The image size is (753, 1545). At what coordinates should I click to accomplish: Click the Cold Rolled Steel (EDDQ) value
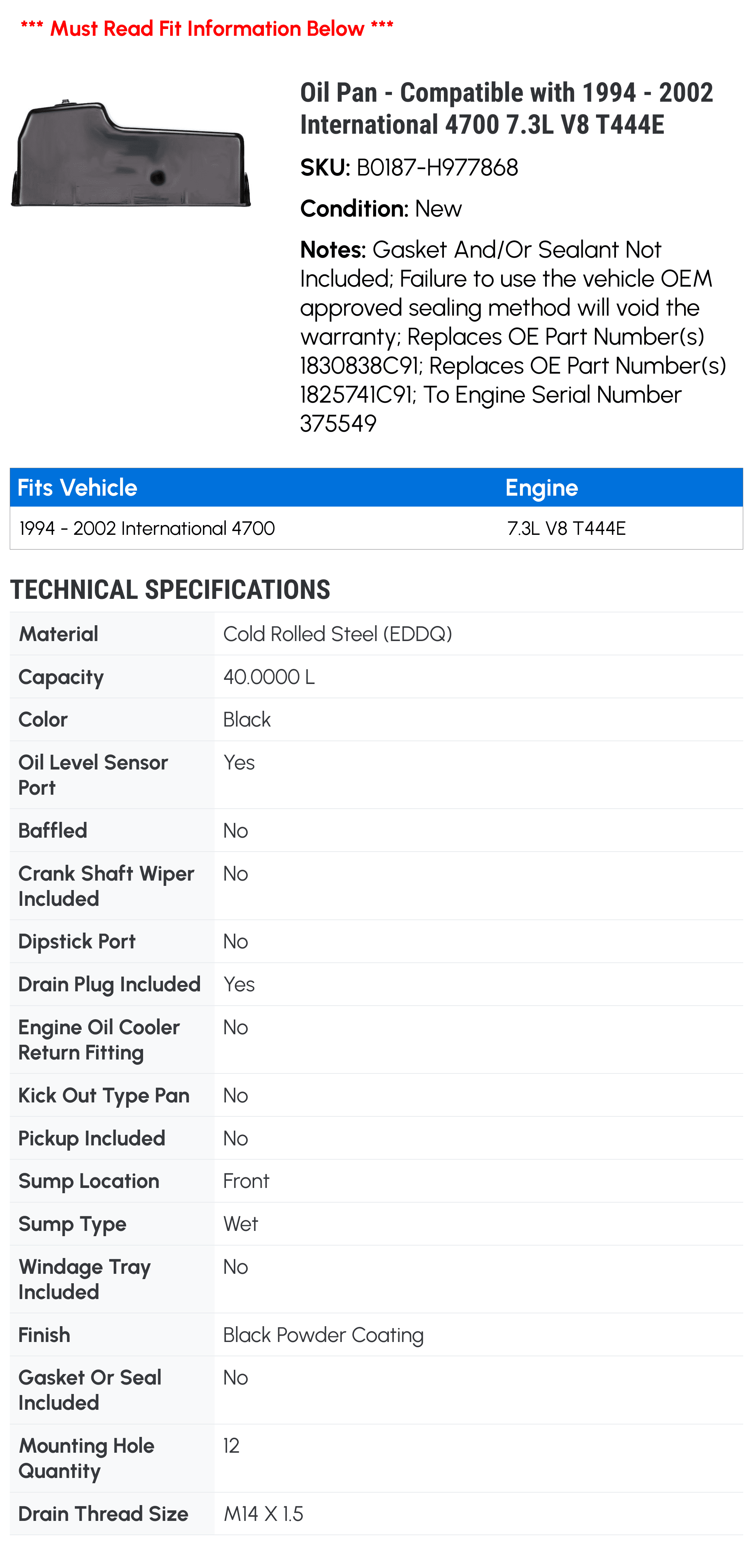click(x=337, y=634)
